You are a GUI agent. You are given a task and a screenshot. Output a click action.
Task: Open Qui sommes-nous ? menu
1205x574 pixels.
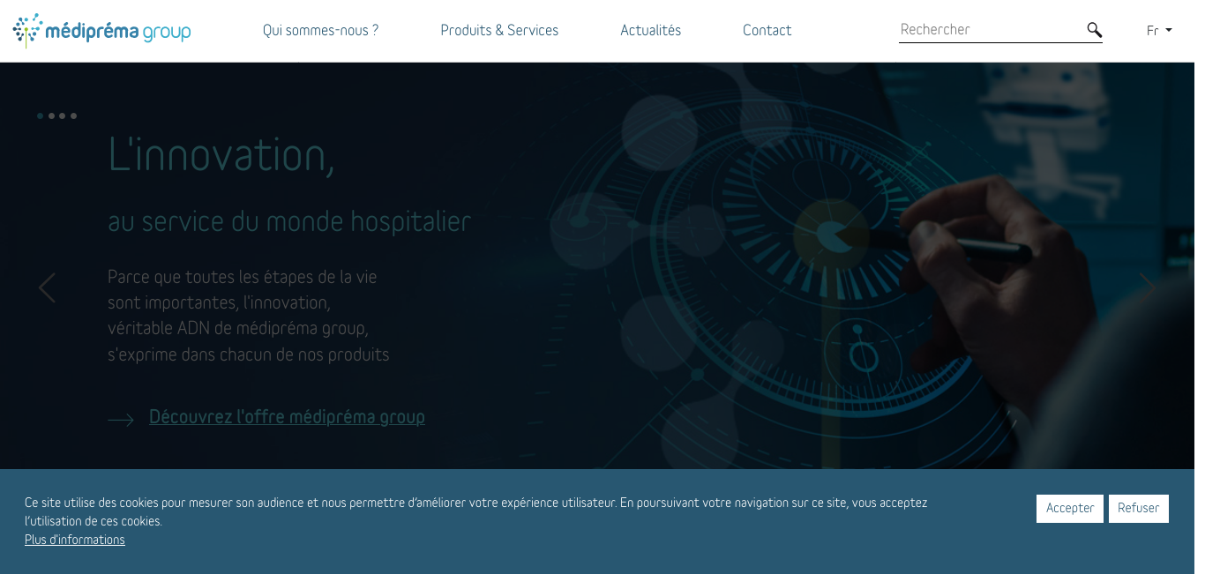tap(320, 30)
